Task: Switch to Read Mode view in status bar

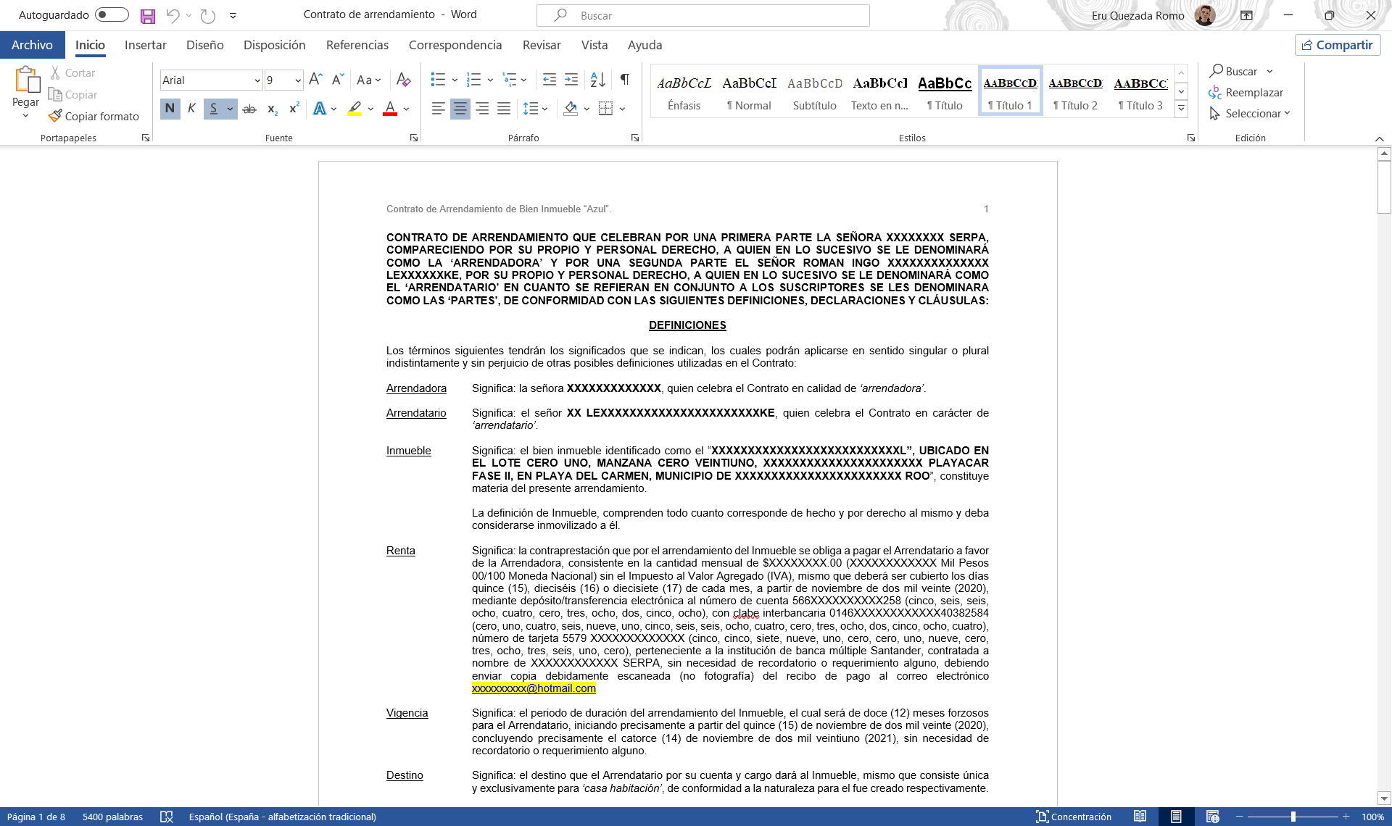Action: (1140, 817)
